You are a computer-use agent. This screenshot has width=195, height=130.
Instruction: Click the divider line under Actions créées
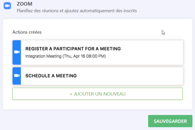[97, 36]
